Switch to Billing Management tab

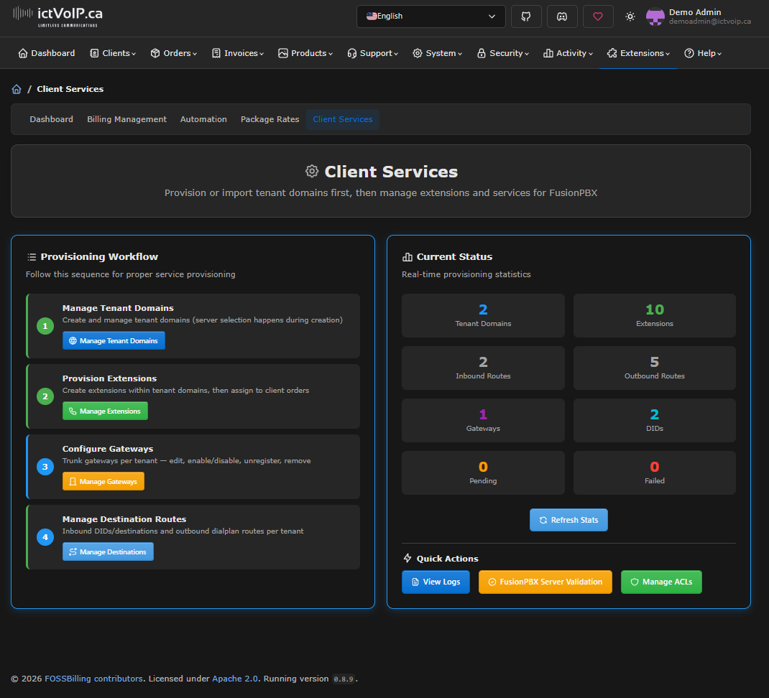pyautogui.click(x=126, y=119)
